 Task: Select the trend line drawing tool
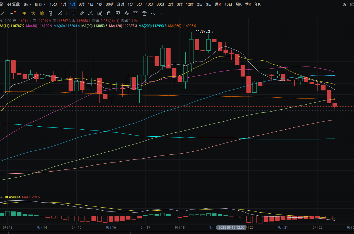pyautogui.click(x=3, y=13)
